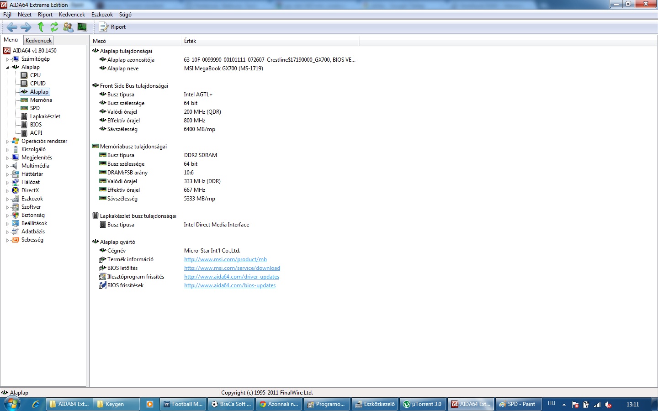Open the Lapkakészlet tree item
658x411 pixels.
[45, 116]
